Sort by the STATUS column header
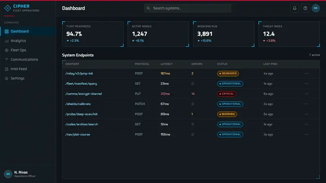The width and height of the screenshot is (326, 183). (222, 64)
